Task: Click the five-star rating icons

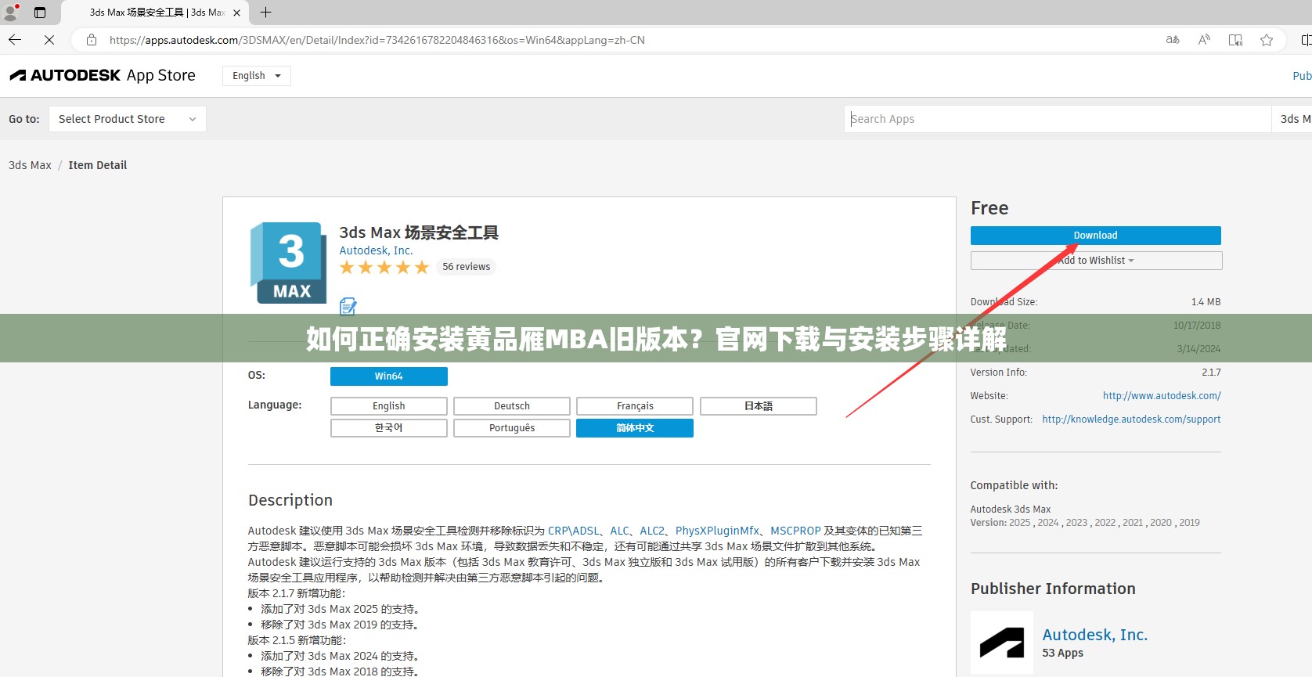Action: tap(384, 268)
